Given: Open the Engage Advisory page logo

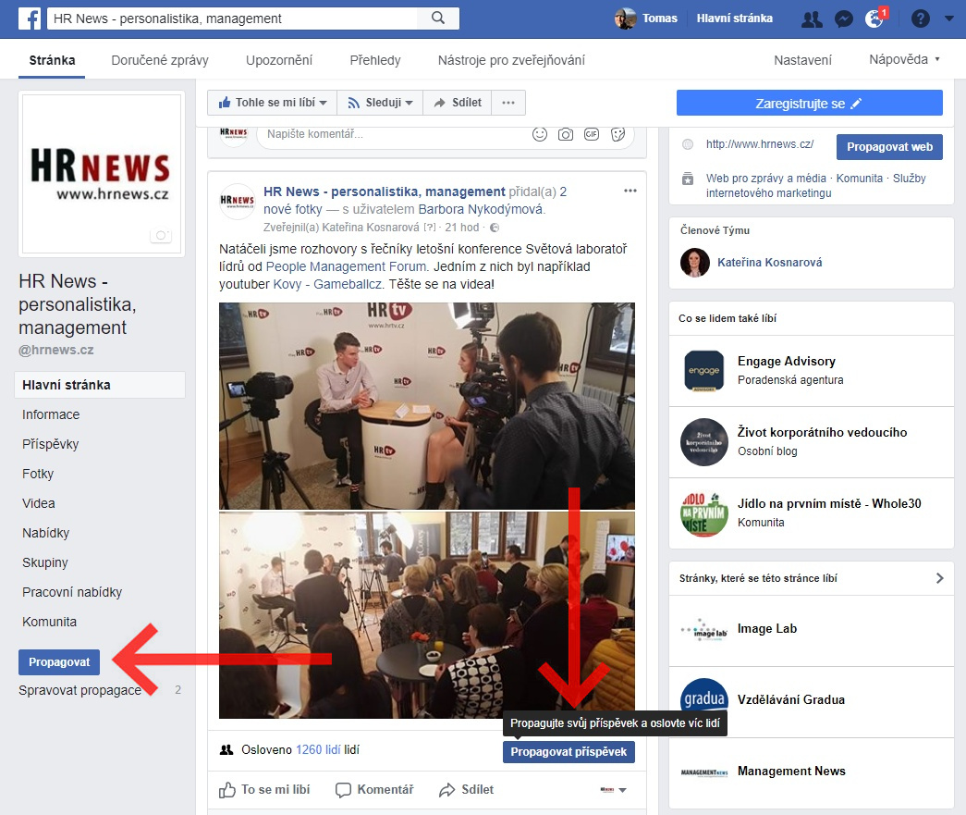Looking at the screenshot, I should pyautogui.click(x=704, y=371).
